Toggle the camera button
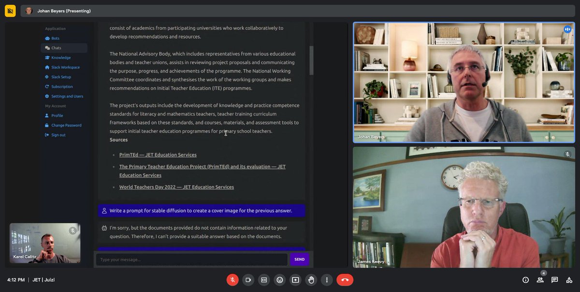 click(248, 279)
